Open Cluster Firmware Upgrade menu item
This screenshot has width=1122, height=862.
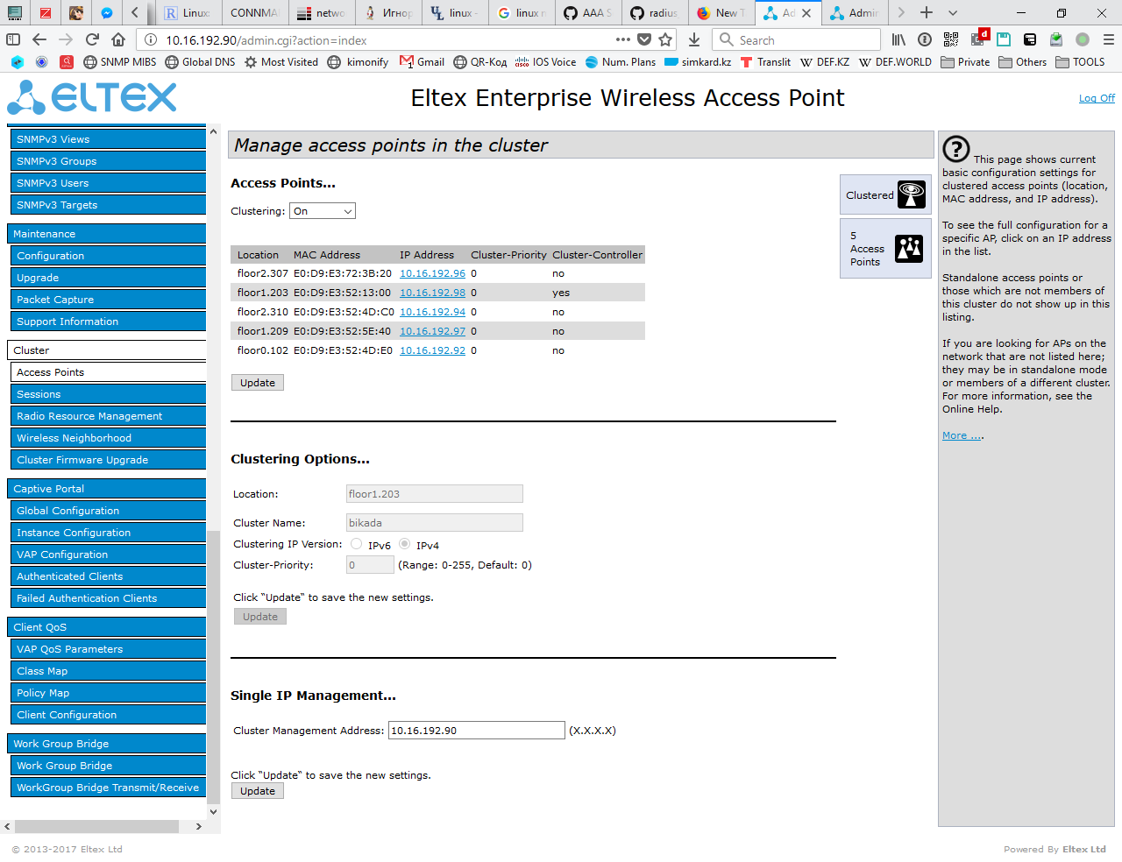coord(109,460)
